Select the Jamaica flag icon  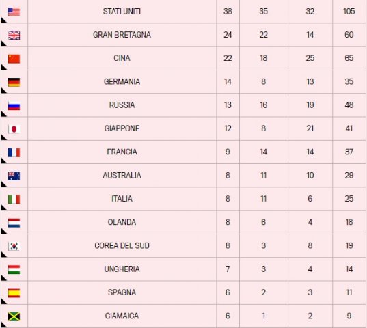[x=14, y=316]
